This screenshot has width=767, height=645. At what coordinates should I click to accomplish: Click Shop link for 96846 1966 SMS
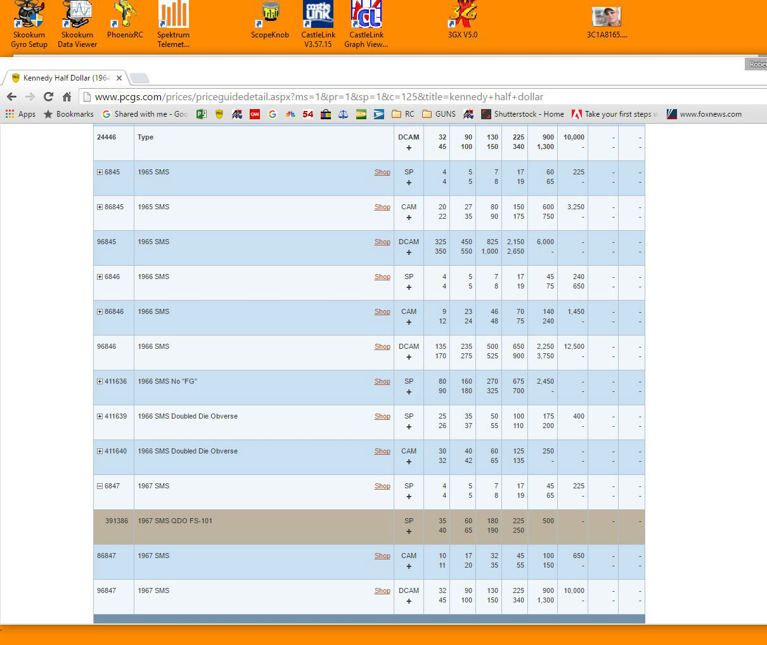tap(382, 347)
